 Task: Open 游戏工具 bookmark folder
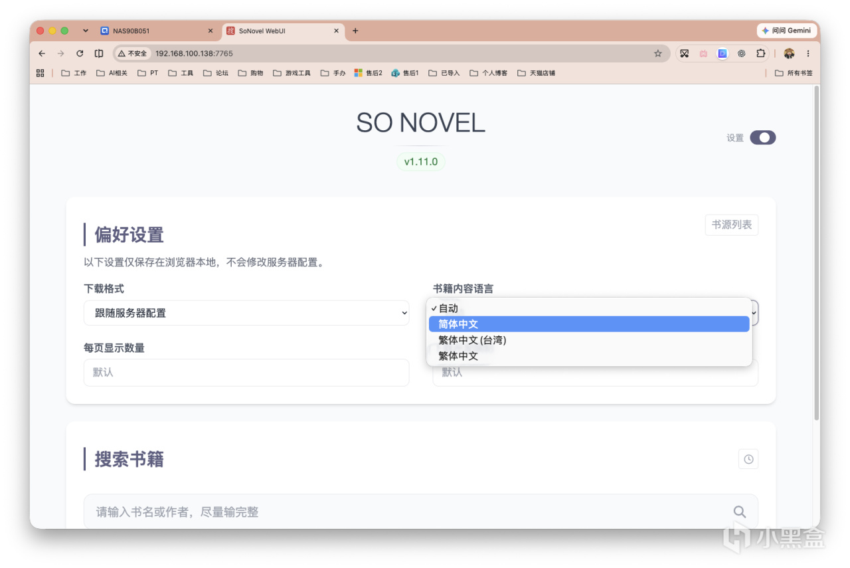[292, 73]
